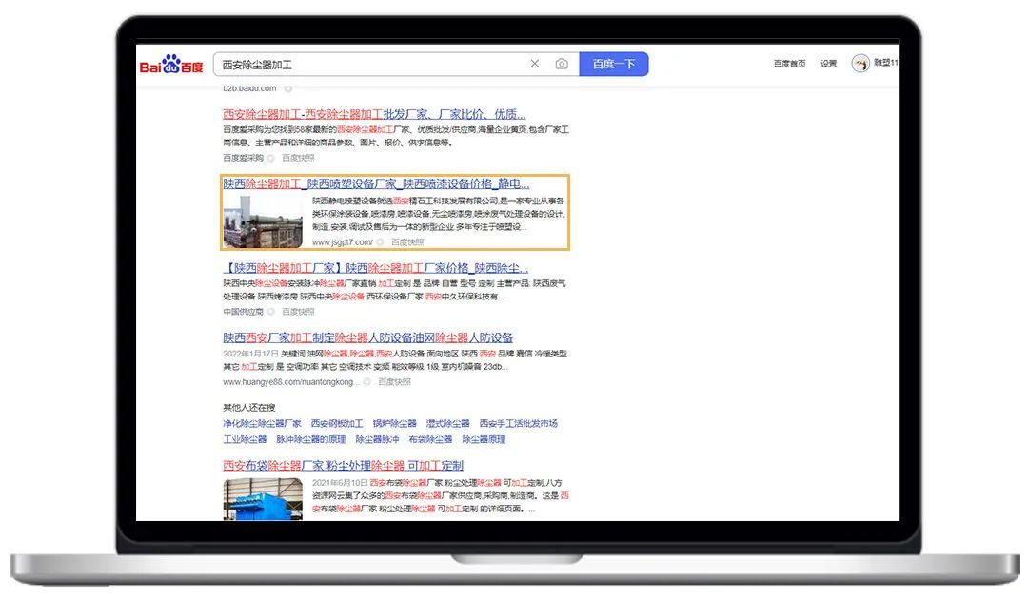Screen dimensions: 1028x597
Task: Click the shield icon after www.huangye88.com URL
Action: tap(366, 382)
